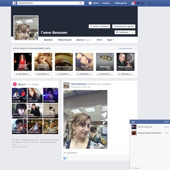This screenshot has height=170, width=170.
Task: Open the Друзья section heading
Action: click(22, 84)
